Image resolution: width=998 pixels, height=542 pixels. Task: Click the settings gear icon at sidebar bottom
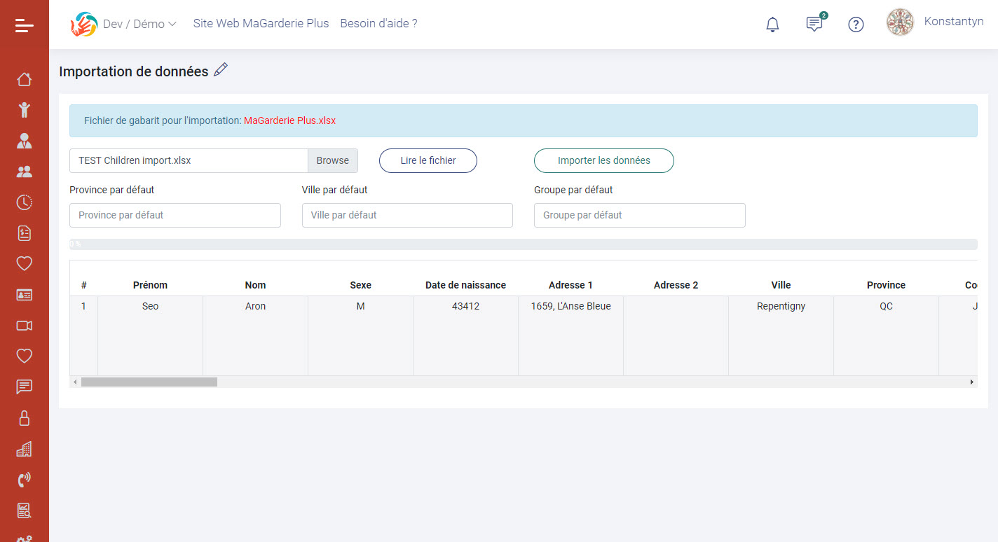tap(24, 538)
